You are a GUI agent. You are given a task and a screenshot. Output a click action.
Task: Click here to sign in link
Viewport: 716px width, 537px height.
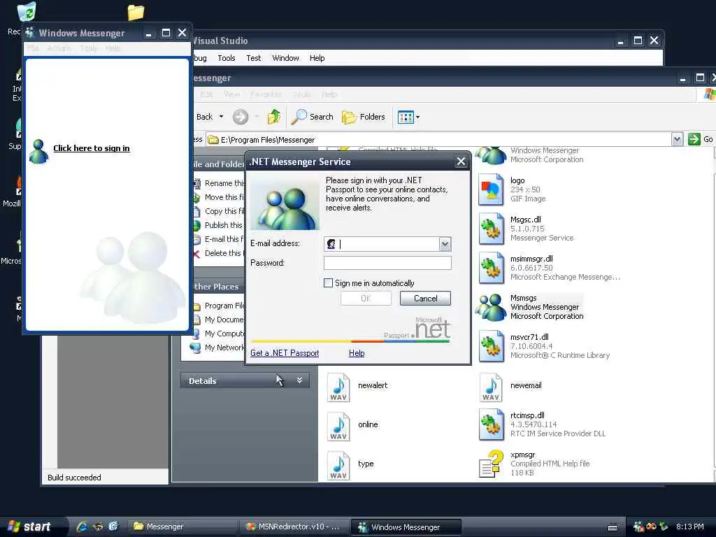click(x=92, y=148)
